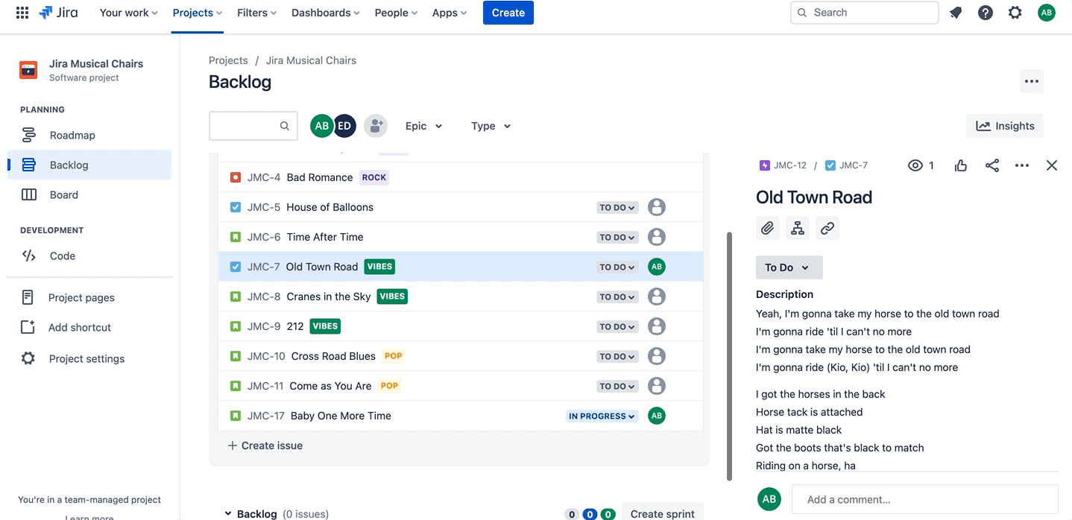
Task: Click the POP epic label on JMC-11
Action: [x=389, y=386]
